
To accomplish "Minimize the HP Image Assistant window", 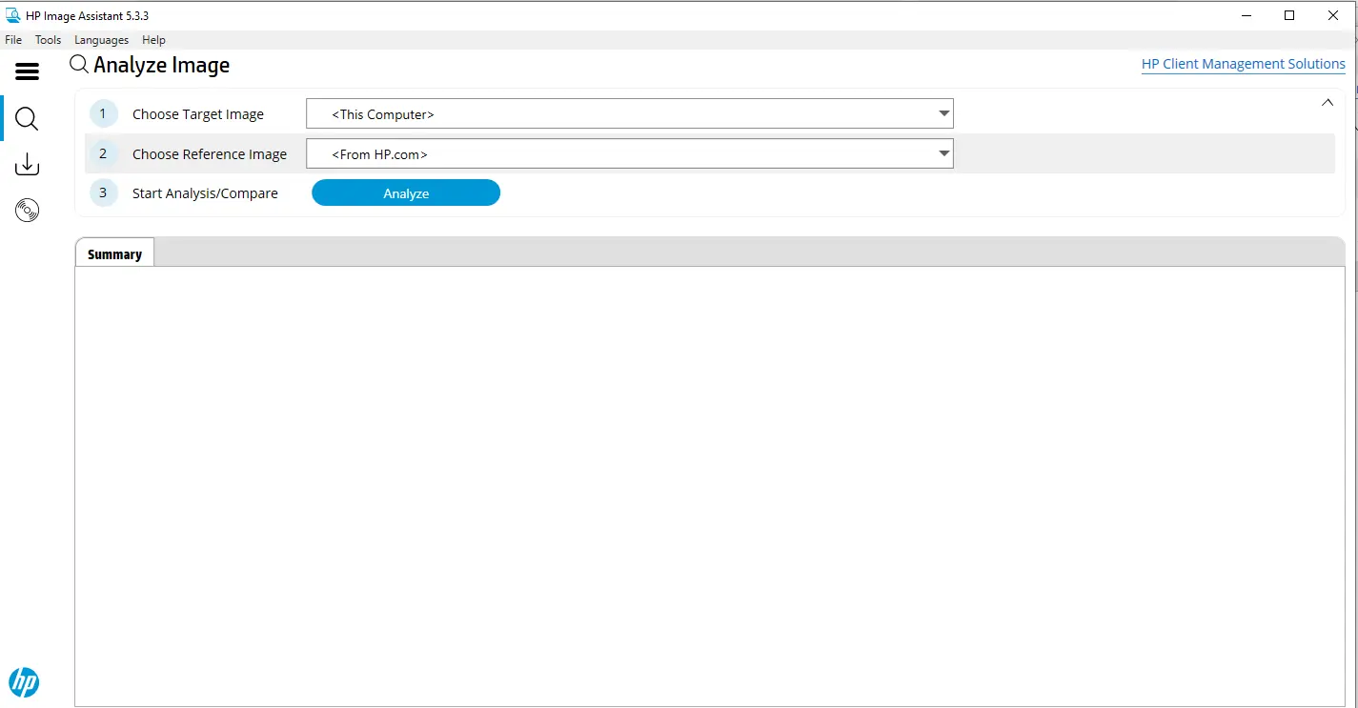I will (1247, 15).
